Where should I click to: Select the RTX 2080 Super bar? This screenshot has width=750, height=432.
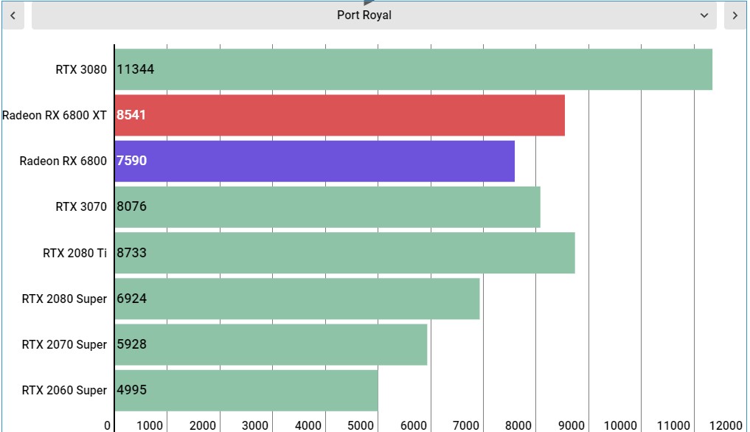tap(297, 299)
